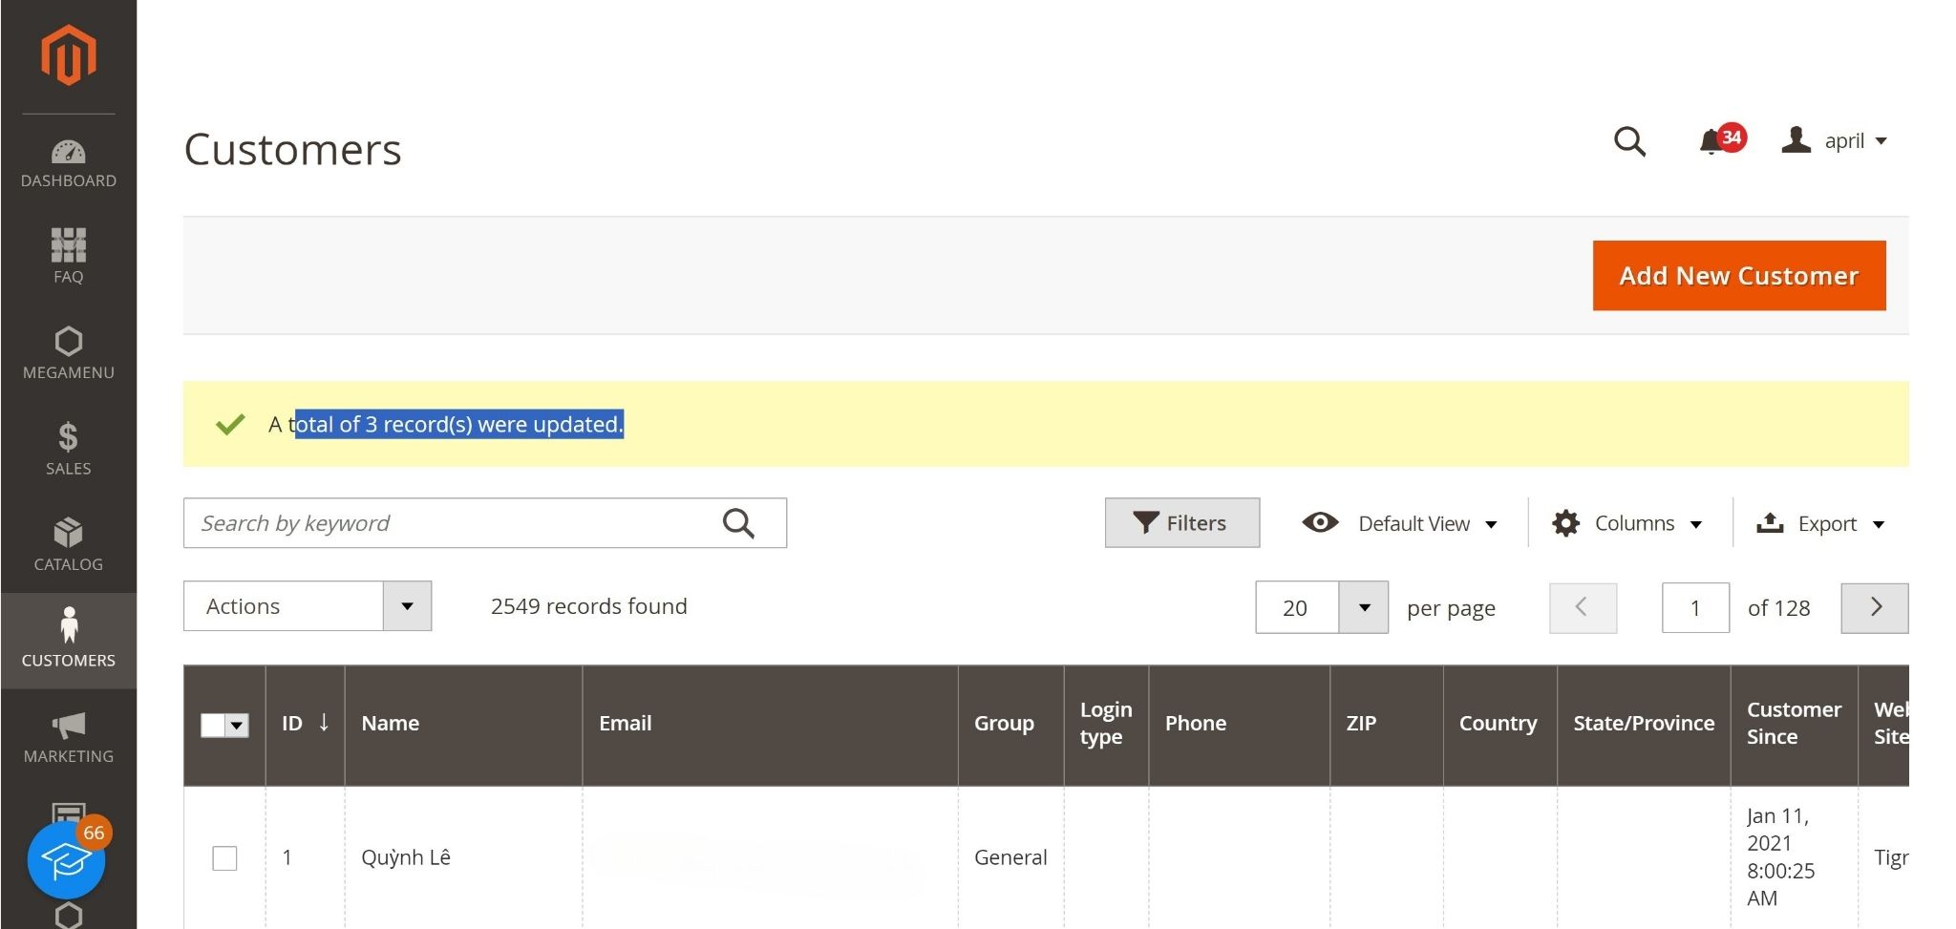The height and width of the screenshot is (929, 1956).
Task: Open the Dashboard from the sidebar
Action: coord(68,163)
